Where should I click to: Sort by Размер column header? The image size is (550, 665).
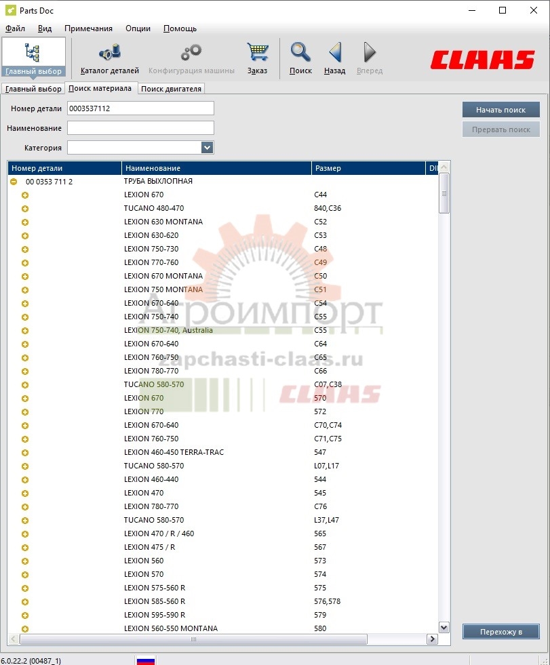[x=368, y=168]
